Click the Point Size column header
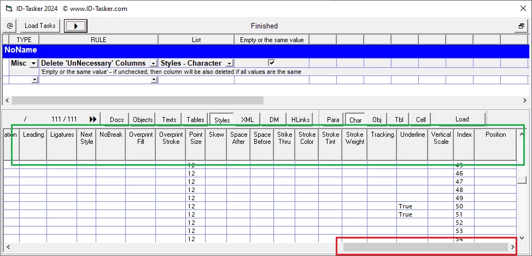 pos(195,144)
